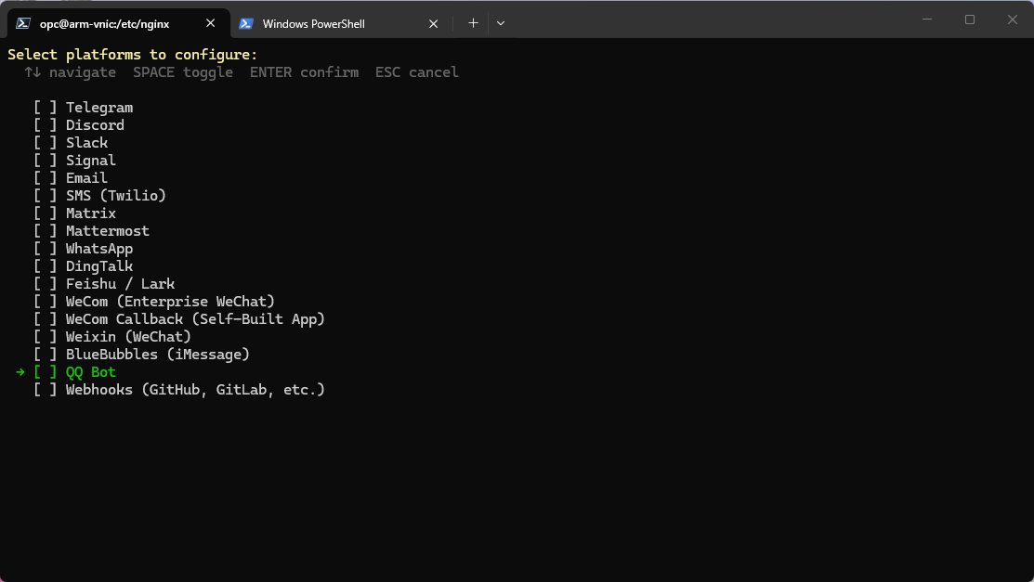Screen dimensions: 1034x582
Task: Tick the QQ Bot checkbox
Action: (x=46, y=372)
